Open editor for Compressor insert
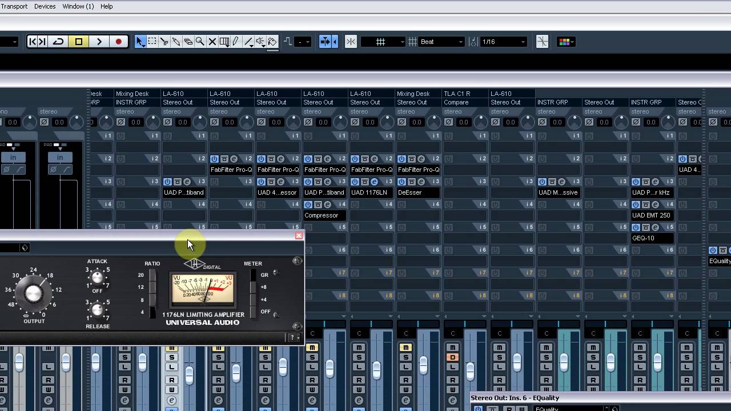The image size is (731, 411). [x=327, y=204]
